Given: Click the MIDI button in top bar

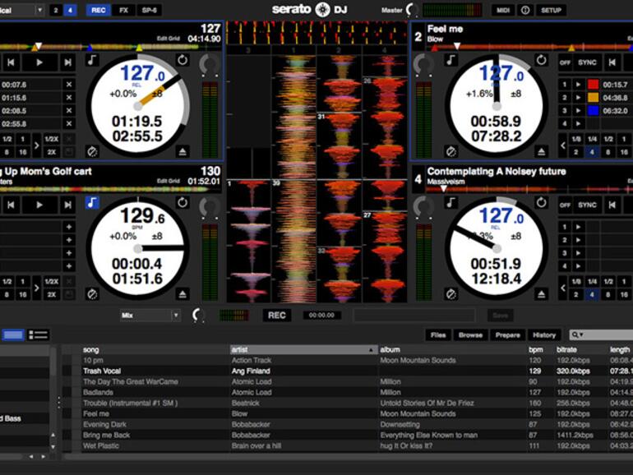Looking at the screenshot, I should pyautogui.click(x=502, y=11).
